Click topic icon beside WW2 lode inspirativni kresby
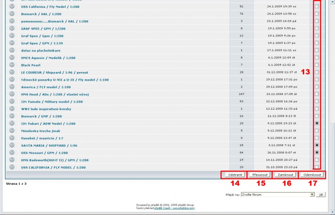 [12, 108]
